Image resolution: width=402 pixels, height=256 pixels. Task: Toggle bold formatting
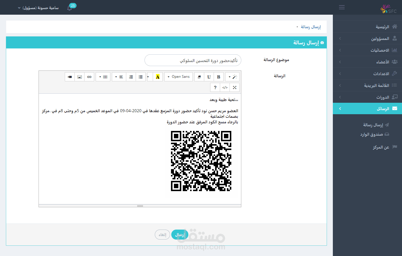click(x=219, y=77)
